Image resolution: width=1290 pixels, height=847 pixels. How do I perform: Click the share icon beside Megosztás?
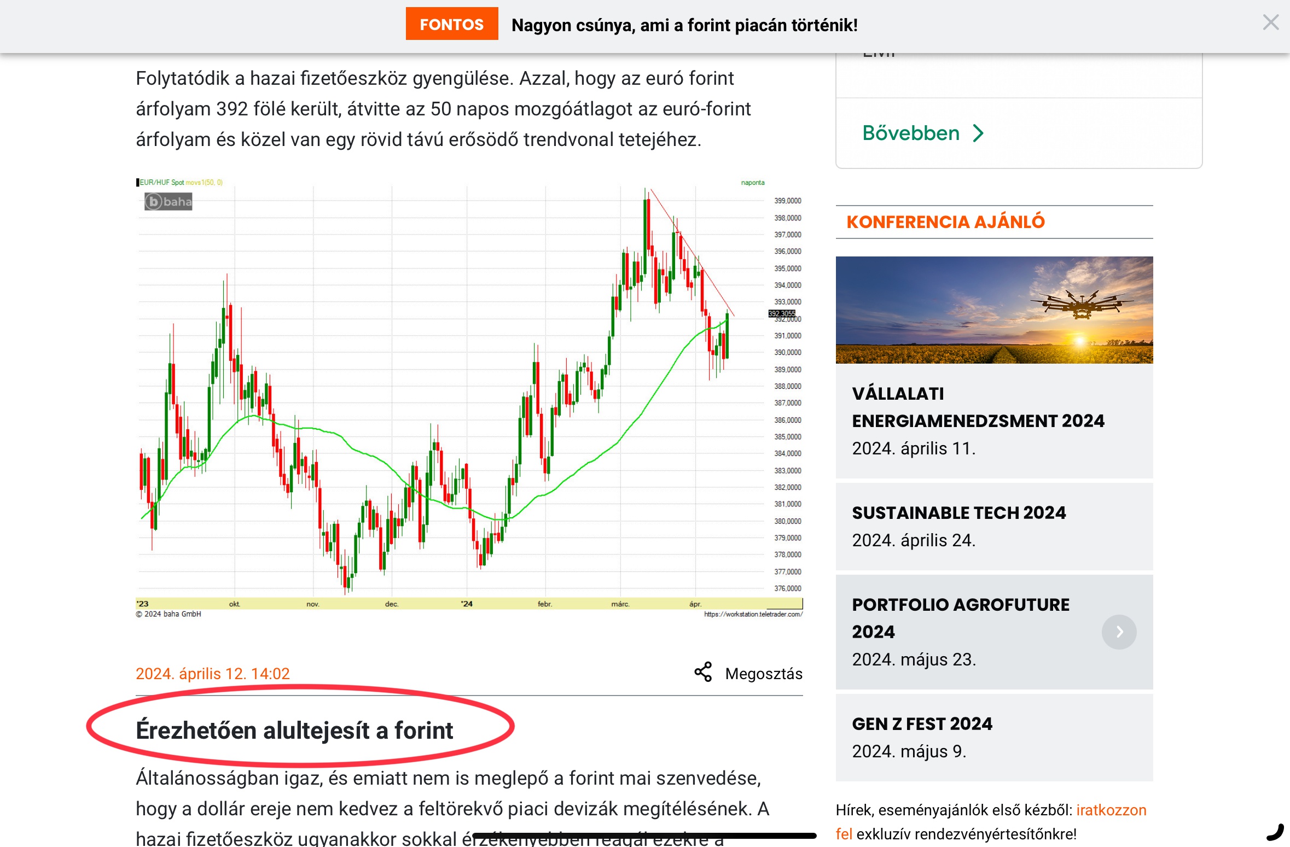703,672
